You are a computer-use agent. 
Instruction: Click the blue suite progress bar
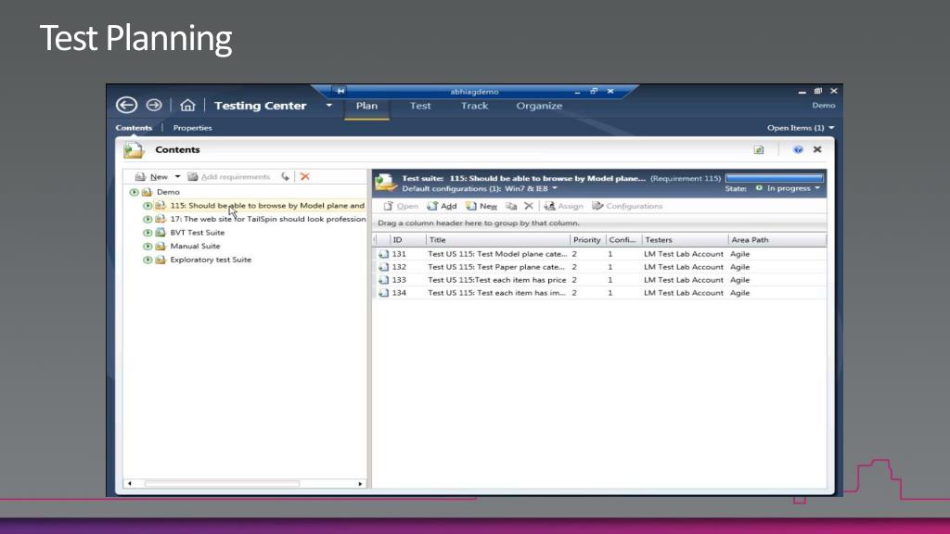pyautogui.click(x=775, y=178)
